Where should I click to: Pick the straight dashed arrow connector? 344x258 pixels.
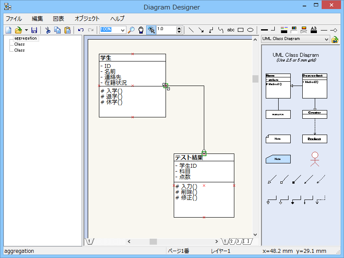tap(321, 179)
